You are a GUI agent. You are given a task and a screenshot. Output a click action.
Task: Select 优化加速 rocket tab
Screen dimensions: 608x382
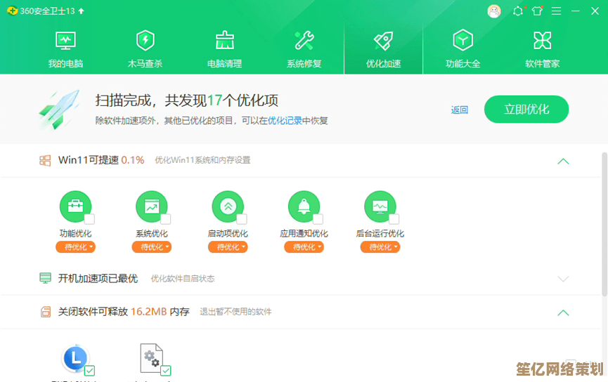pos(383,50)
